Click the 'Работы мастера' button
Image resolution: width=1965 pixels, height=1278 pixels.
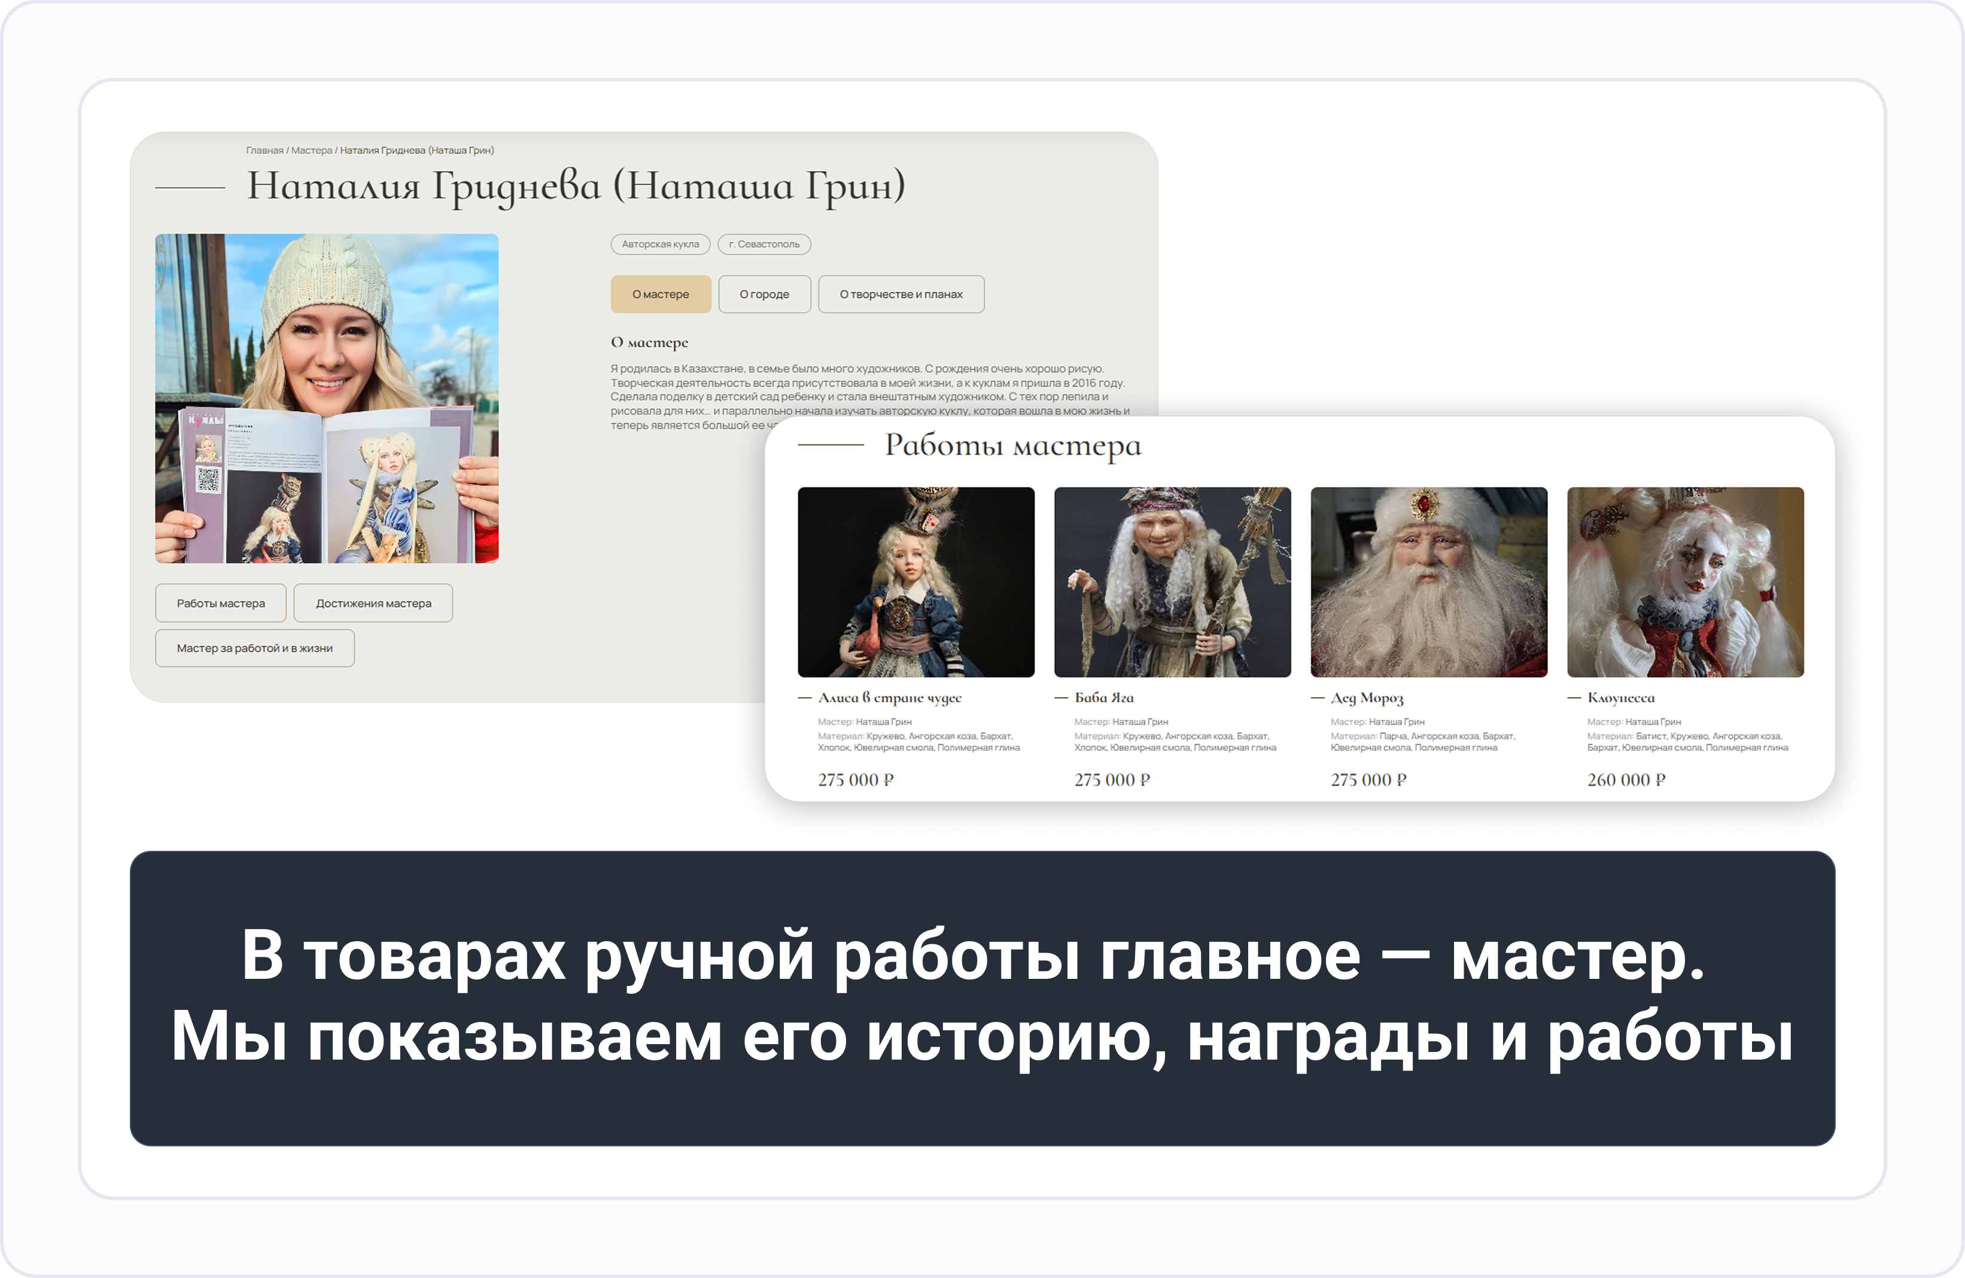pyautogui.click(x=220, y=604)
